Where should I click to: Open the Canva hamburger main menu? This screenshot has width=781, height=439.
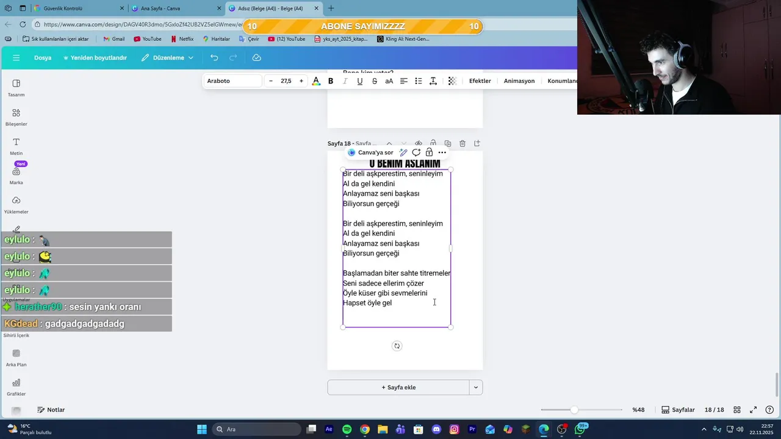pyautogui.click(x=16, y=57)
